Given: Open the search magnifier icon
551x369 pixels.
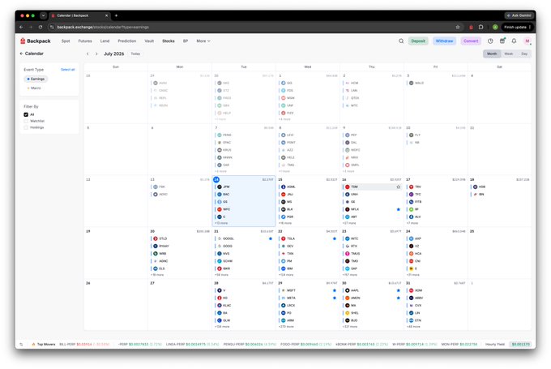Looking at the screenshot, I should (401, 41).
